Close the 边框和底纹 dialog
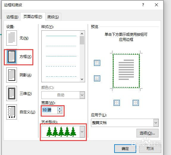Screen dimensions: 171x155 156,5
